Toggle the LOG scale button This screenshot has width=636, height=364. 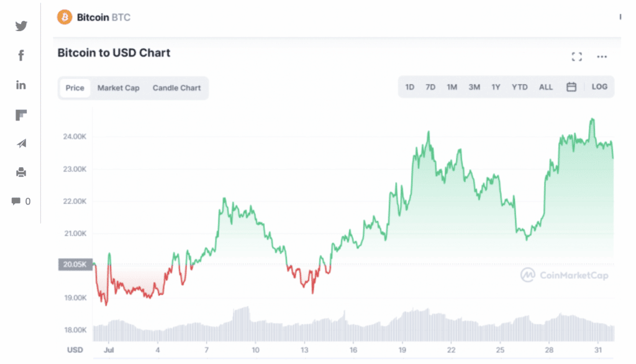tap(599, 87)
